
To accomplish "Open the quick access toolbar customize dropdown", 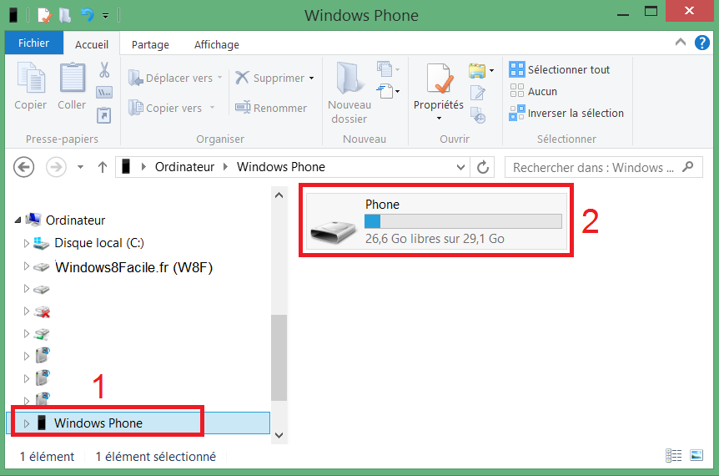I will pyautogui.click(x=105, y=16).
